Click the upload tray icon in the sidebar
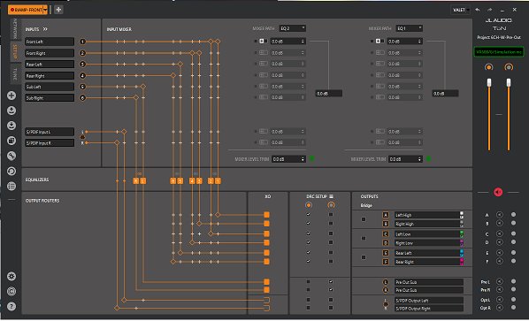529x321 pixels. [11, 111]
